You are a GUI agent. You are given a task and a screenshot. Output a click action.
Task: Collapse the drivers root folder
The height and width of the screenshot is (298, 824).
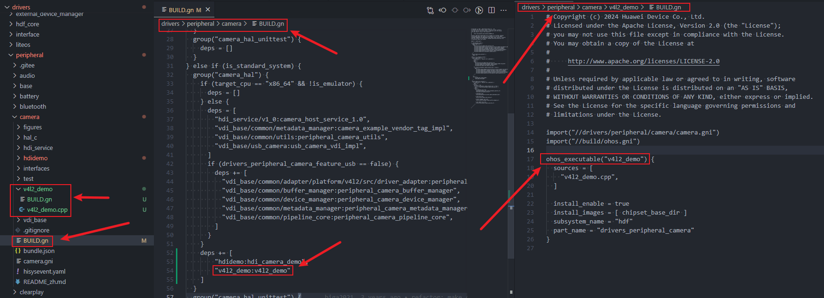point(7,7)
